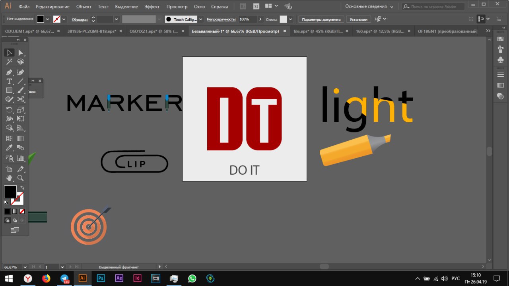Open the Файл menu
509x286 pixels.
[x=24, y=7]
